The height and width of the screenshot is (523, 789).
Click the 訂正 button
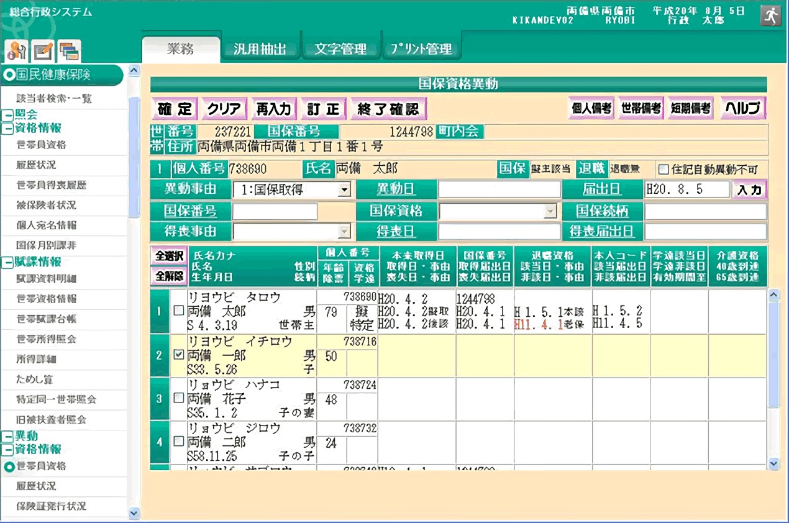coord(324,109)
